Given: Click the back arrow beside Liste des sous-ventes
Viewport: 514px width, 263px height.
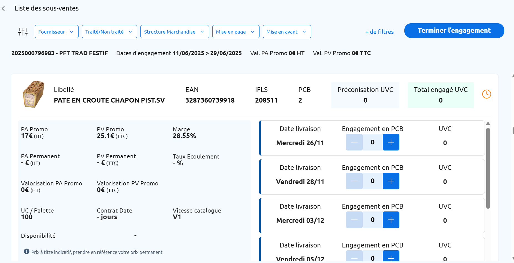Looking at the screenshot, I should (x=3, y=9).
